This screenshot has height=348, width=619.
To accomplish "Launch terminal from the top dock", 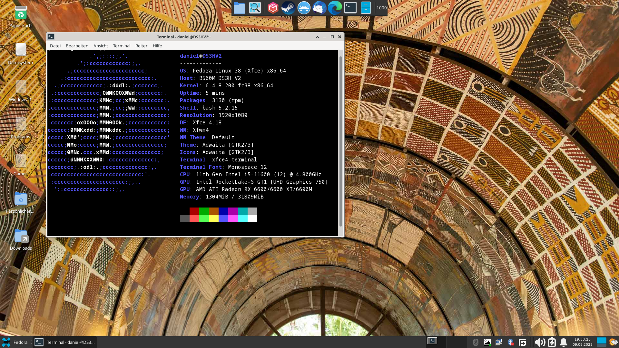I will pos(350,8).
